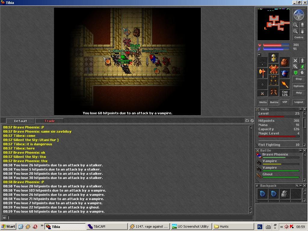Switch to TibiCAM in the taskbar
This screenshot has height=231, width=308.
pyautogui.click(x=107, y=226)
